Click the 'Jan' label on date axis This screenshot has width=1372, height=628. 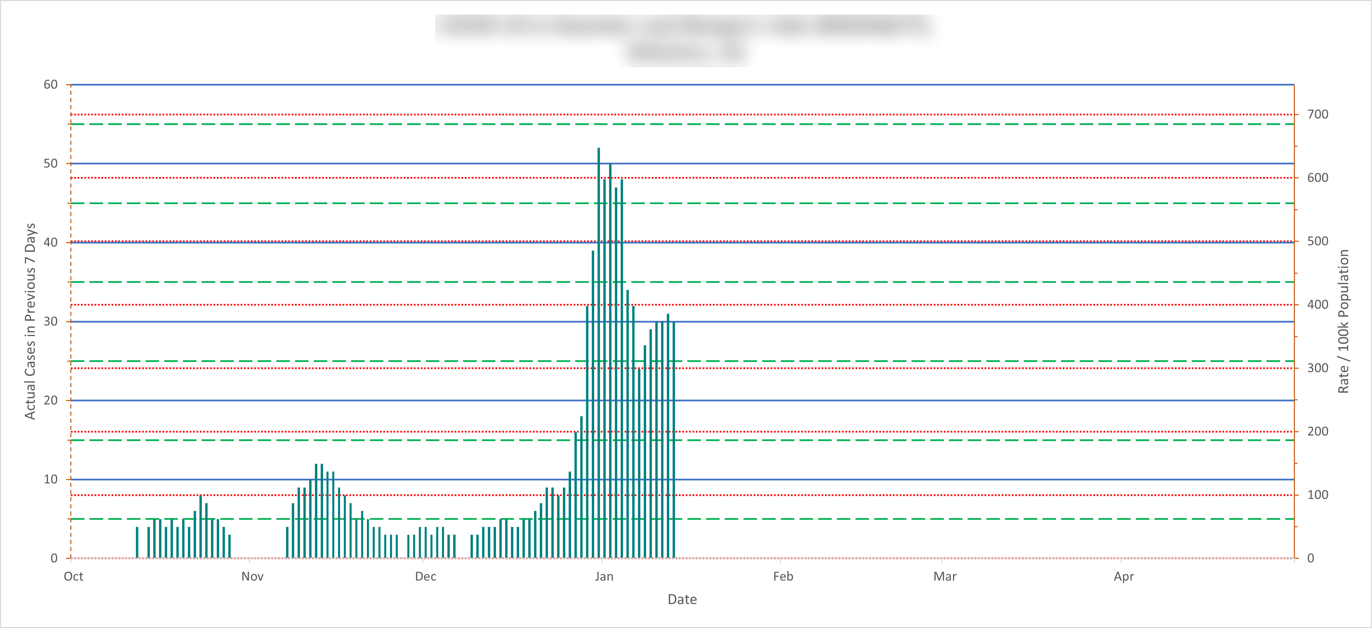pyautogui.click(x=604, y=576)
